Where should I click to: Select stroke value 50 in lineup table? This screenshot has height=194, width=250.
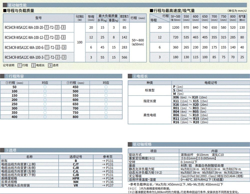(x=15, y=87)
